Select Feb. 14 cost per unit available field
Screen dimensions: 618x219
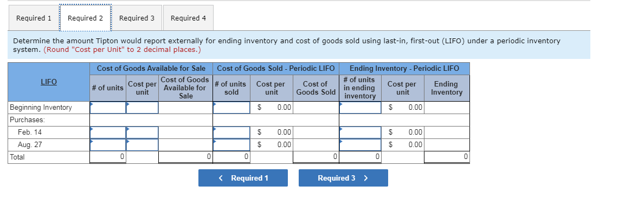[142, 132]
